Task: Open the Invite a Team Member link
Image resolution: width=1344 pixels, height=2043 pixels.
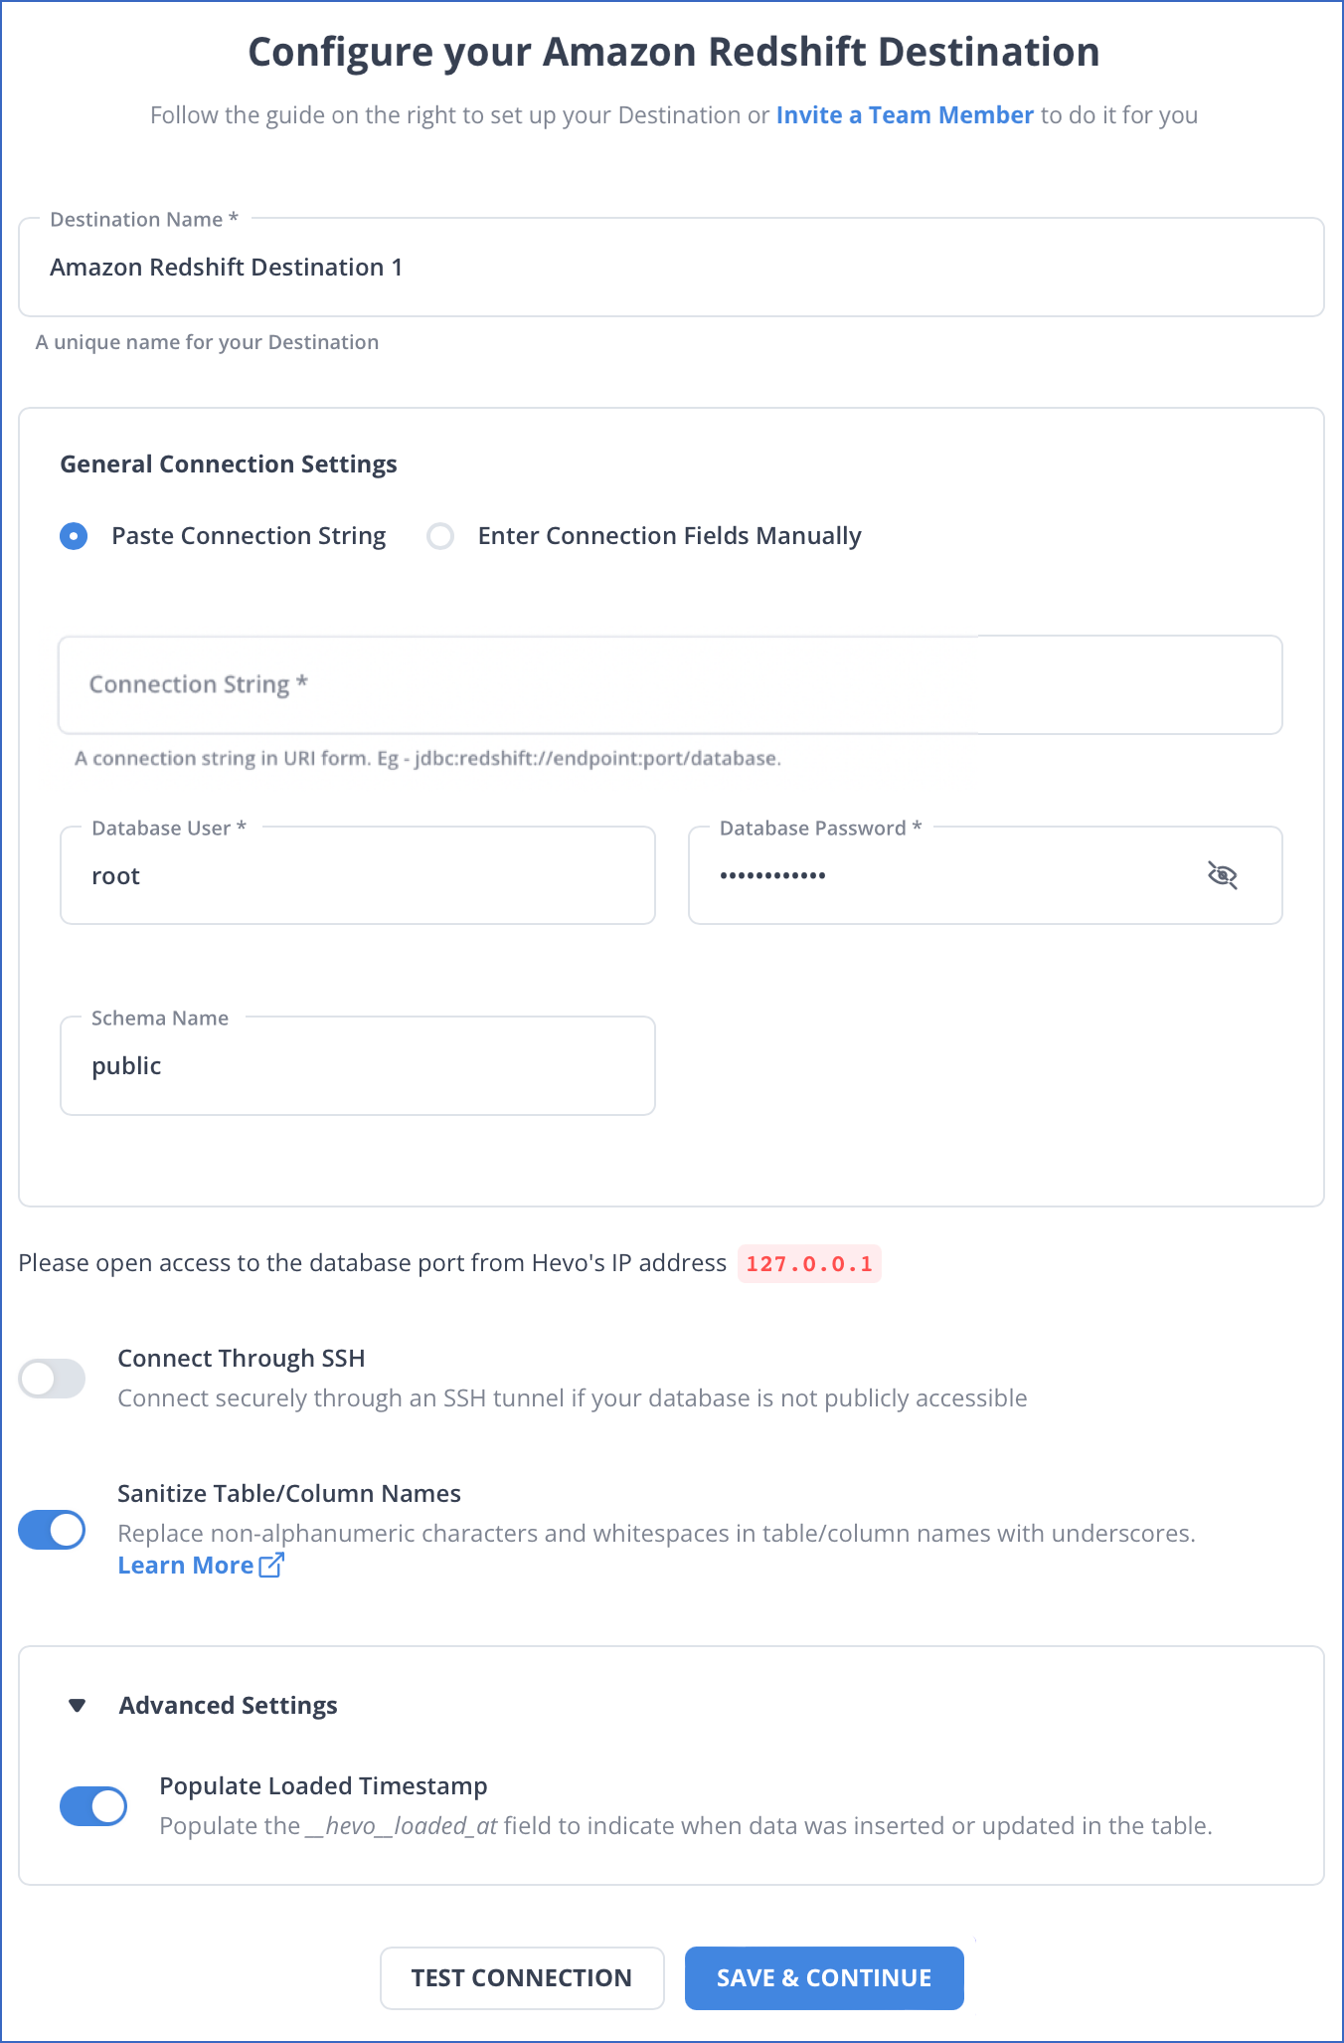Action: [905, 115]
